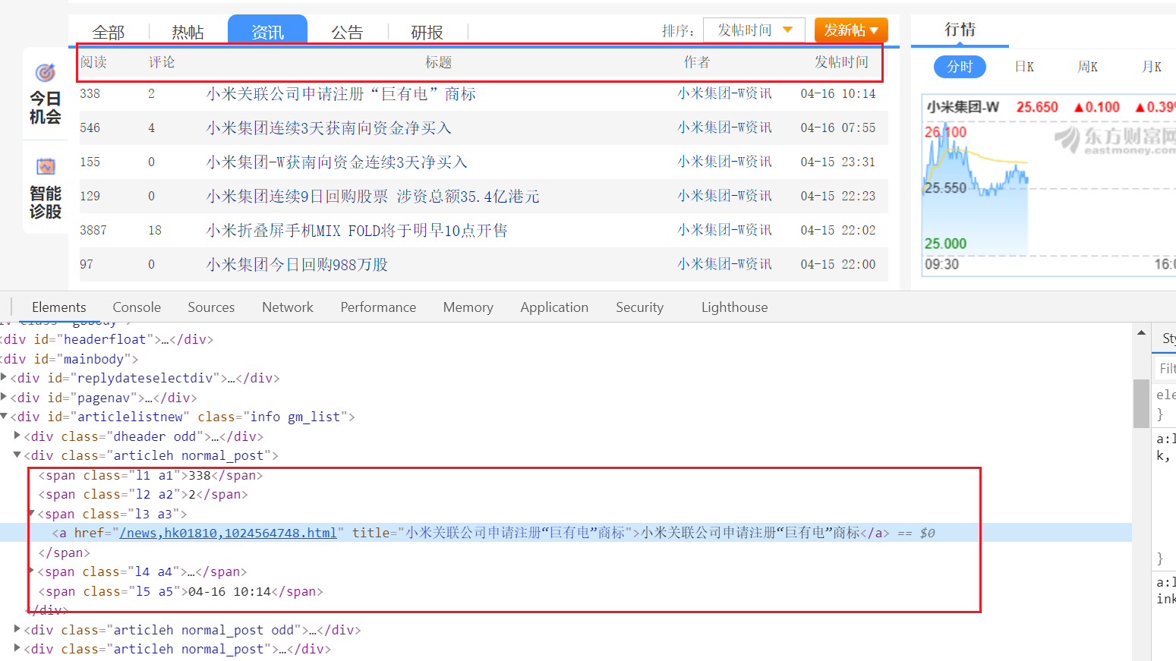1176x661 pixels.
Task: Switch to DevTools Elements tab
Action: [x=59, y=307]
